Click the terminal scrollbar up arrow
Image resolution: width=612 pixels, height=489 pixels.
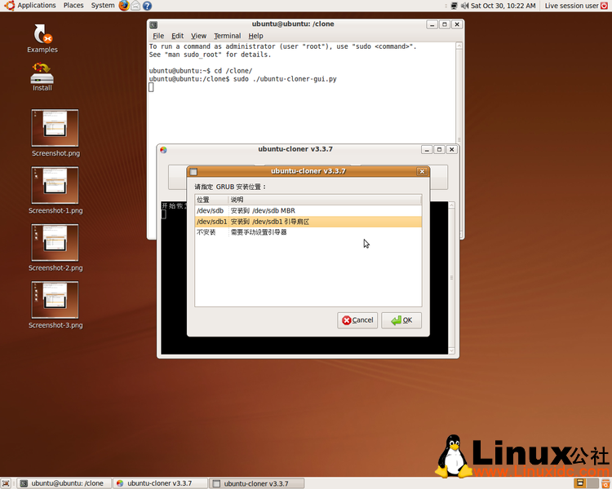[459, 46]
